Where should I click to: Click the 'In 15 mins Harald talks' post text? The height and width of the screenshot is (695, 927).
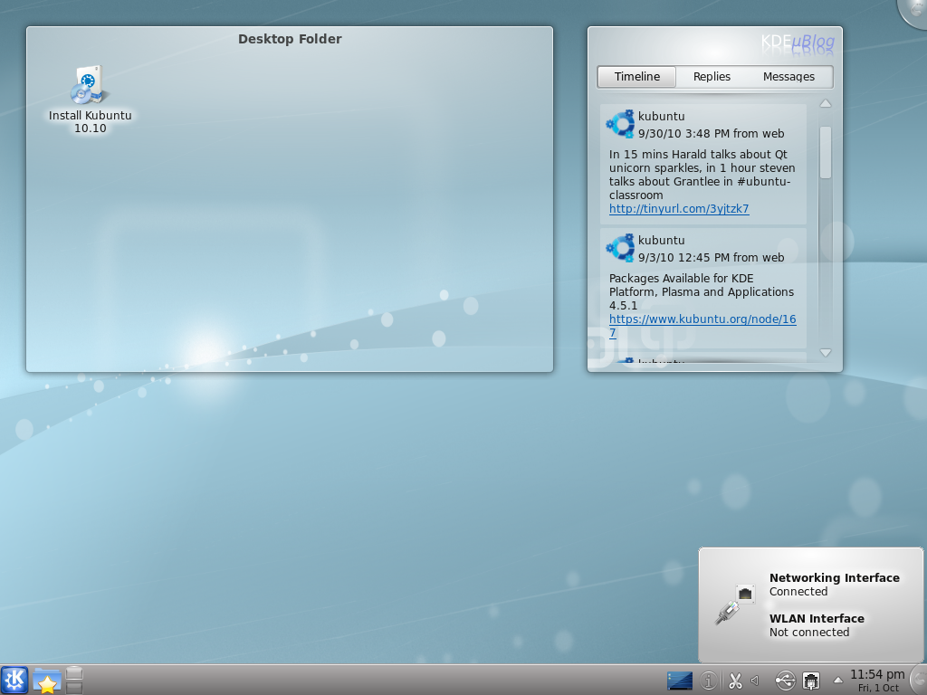702,175
